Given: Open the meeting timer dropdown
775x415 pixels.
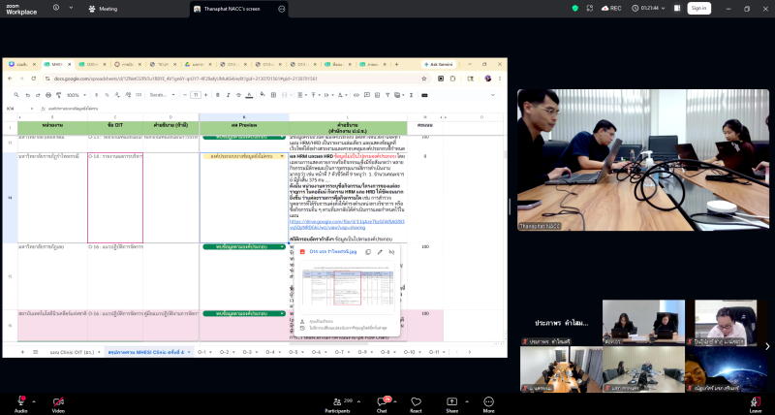Looking at the screenshot, I should pos(648,9).
